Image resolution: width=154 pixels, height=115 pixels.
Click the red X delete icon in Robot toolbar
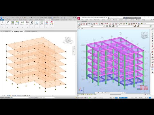tap(97, 24)
